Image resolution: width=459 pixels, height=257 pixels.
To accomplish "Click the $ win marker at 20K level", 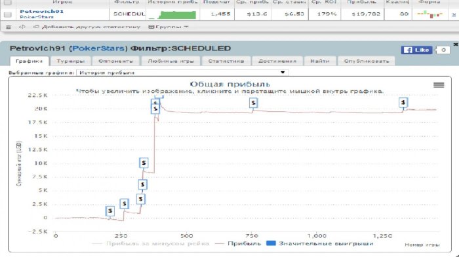I will pos(155,109).
